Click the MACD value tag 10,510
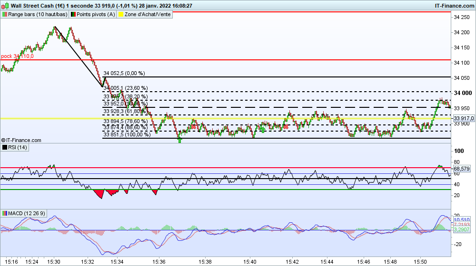Viewport: 476px width, 266px height. pos(461,219)
